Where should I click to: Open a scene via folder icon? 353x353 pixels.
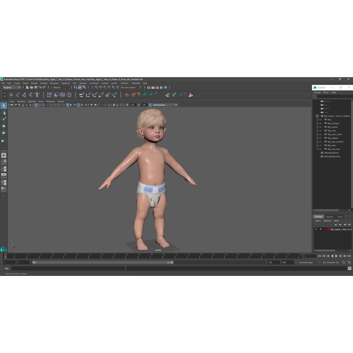tap(31, 87)
